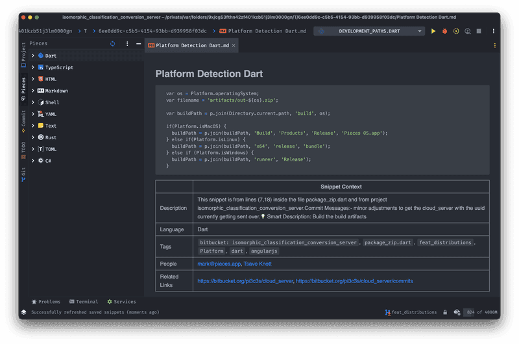Click the angularjs tag
The image size is (519, 344).
click(x=264, y=251)
